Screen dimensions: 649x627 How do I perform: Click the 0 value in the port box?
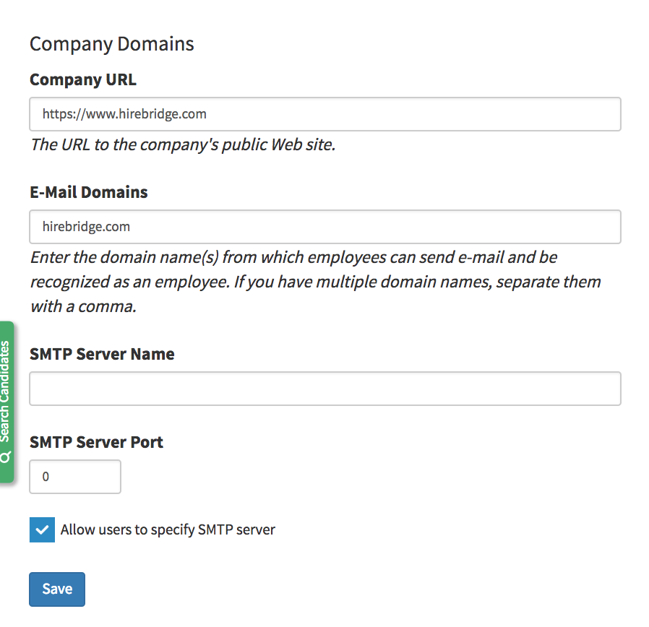46,477
